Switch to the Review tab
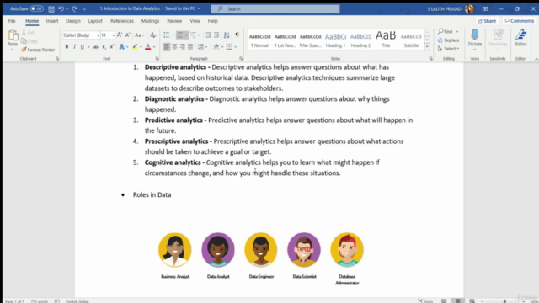Screen dimensions: 539x303 click(174, 21)
